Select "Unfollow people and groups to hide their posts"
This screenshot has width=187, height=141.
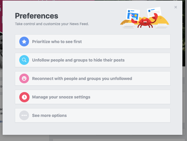pos(78,60)
